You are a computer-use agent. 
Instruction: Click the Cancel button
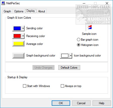[x=81, y=103]
